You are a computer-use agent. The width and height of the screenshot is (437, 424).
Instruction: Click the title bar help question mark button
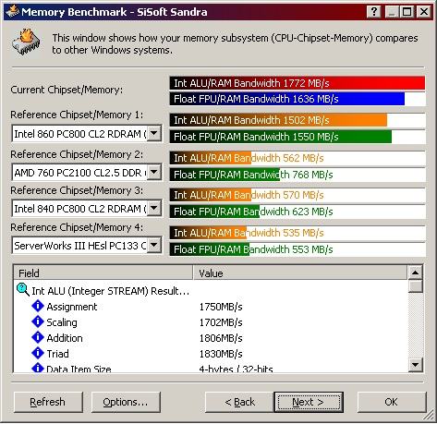[x=374, y=12]
